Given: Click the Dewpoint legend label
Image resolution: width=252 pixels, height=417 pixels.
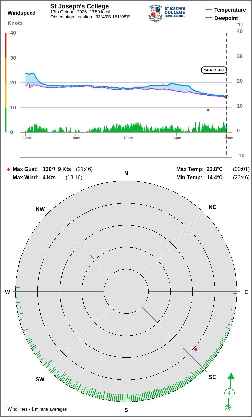Looking at the screenshot, I should tap(226, 18).
